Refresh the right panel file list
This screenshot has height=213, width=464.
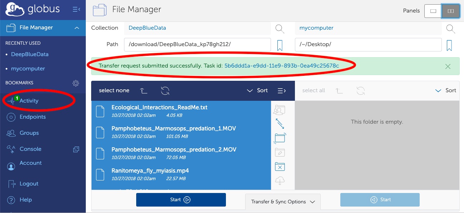point(361,91)
